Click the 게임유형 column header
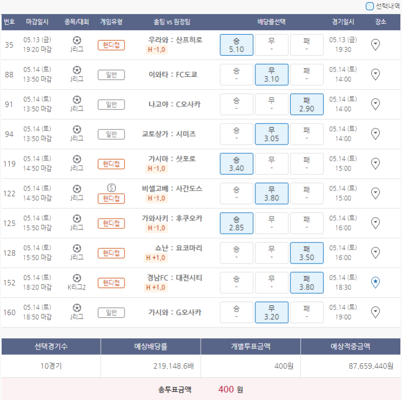402x400 pixels. point(111,22)
